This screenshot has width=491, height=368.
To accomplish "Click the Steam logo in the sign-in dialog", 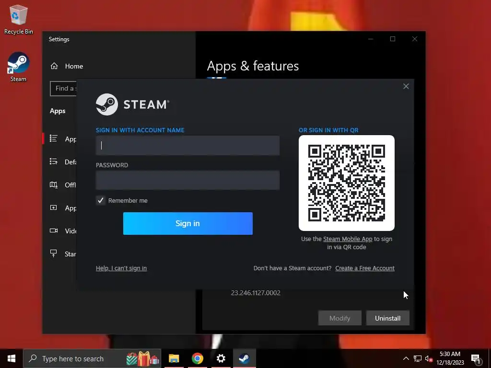I will [132, 104].
